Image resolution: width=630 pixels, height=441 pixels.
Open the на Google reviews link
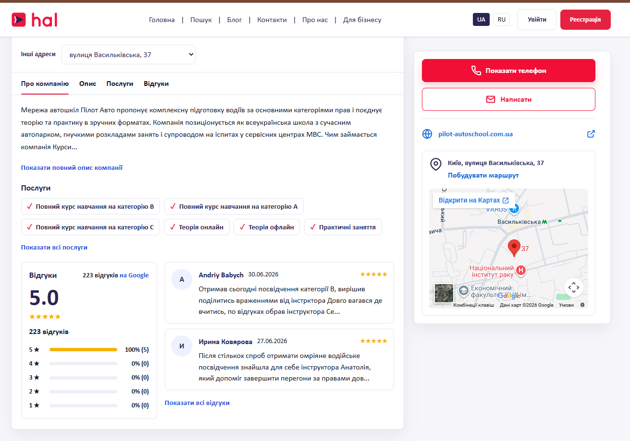point(134,275)
